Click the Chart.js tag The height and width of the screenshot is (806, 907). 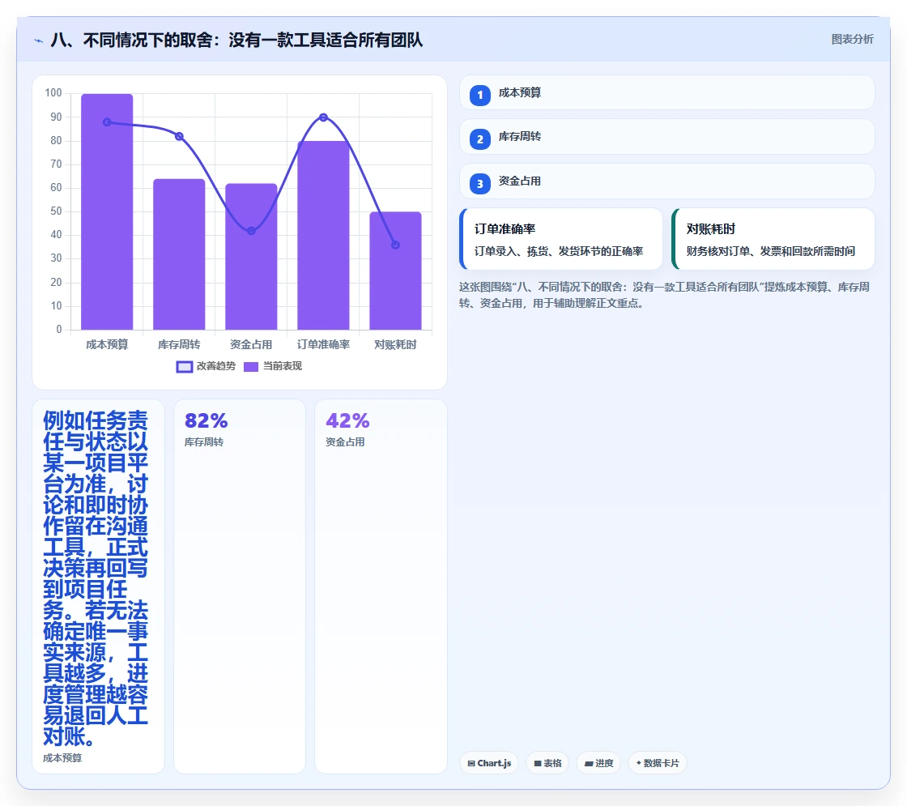point(489,763)
